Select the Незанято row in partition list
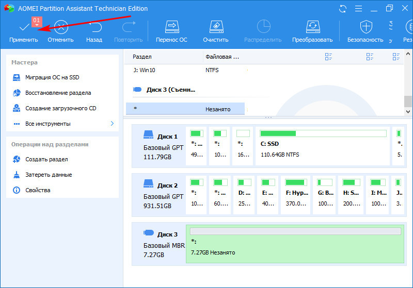413x288 pixels. click(x=185, y=109)
